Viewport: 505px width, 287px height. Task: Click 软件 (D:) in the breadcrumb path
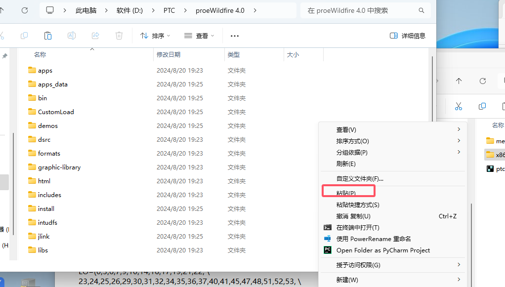(129, 10)
